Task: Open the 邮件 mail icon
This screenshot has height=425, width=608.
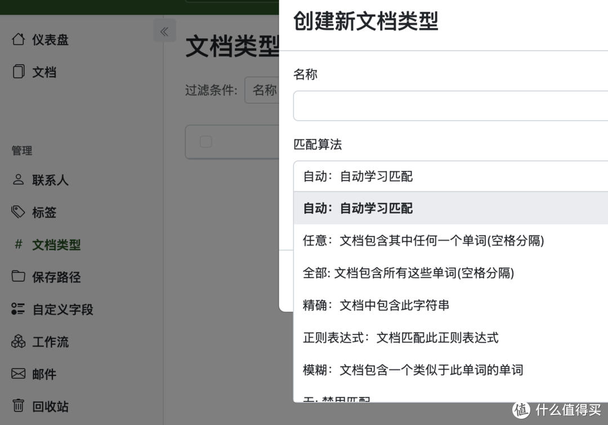Action: (19, 373)
